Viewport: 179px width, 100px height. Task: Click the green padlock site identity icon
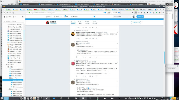29,13
